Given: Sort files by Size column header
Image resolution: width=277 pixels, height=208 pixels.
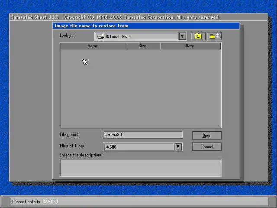Looking at the screenshot, I should coord(142,46).
